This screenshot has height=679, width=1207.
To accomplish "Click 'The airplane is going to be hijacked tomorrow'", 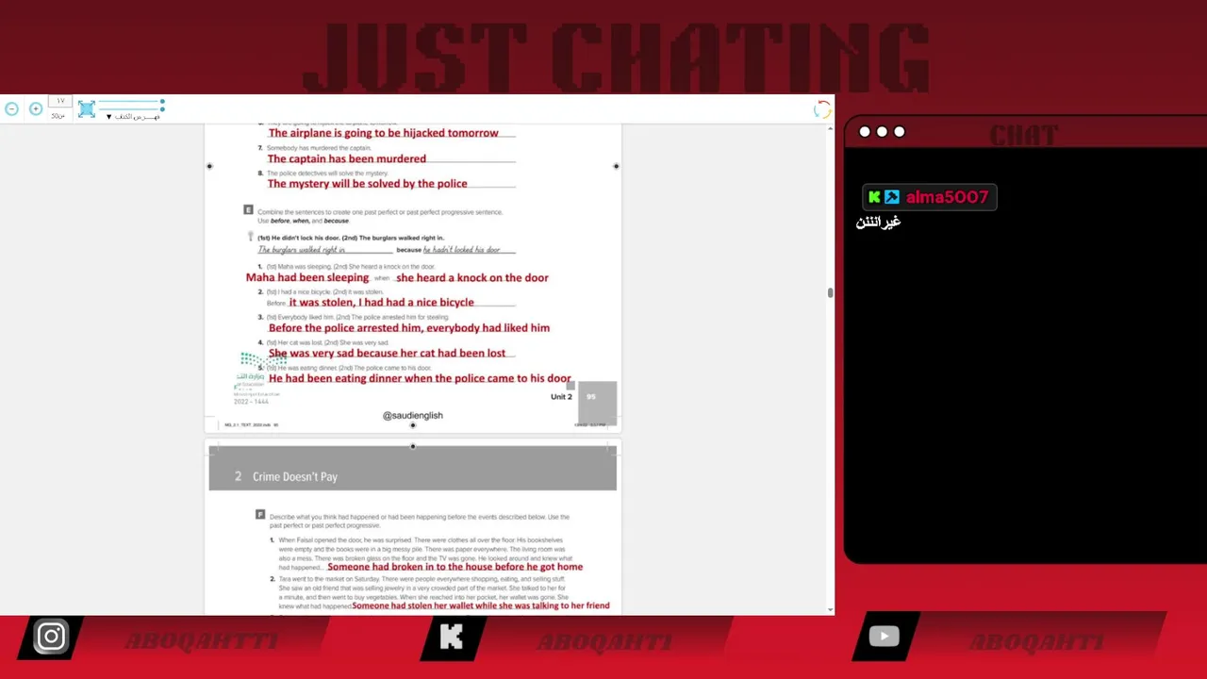I will pyautogui.click(x=383, y=133).
